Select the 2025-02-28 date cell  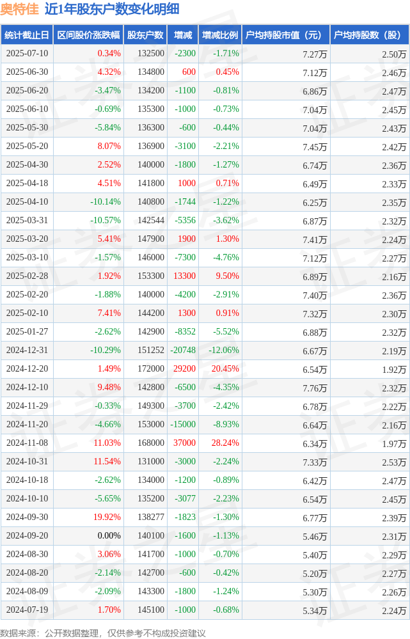[x=27, y=276]
